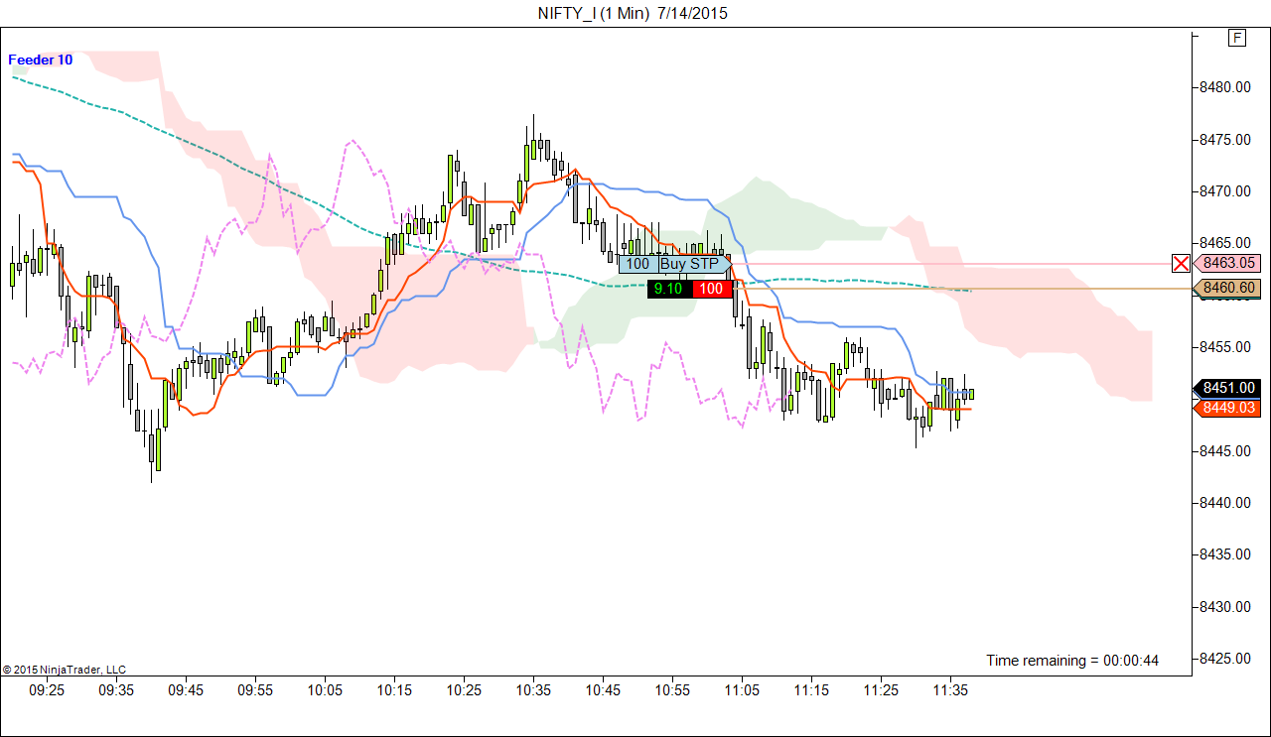Click the 09:25 time axis label
This screenshot has height=737, width=1271.
[x=47, y=689]
